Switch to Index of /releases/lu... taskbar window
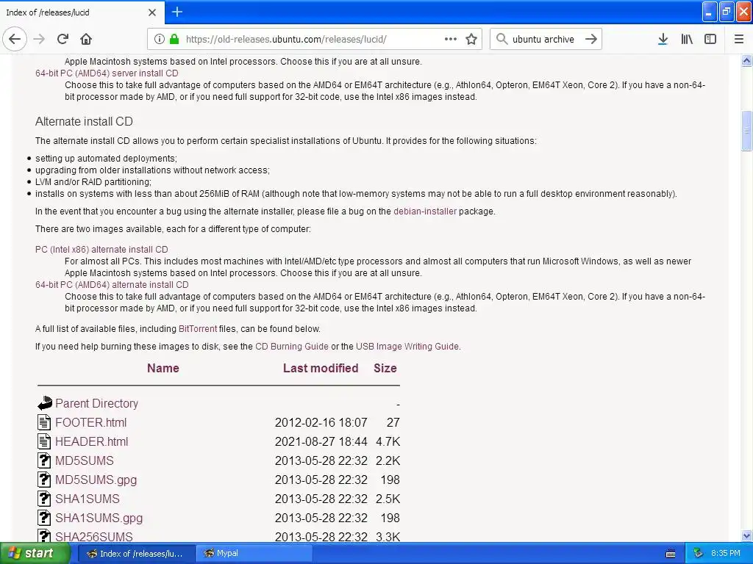This screenshot has height=564, width=753. (136, 554)
